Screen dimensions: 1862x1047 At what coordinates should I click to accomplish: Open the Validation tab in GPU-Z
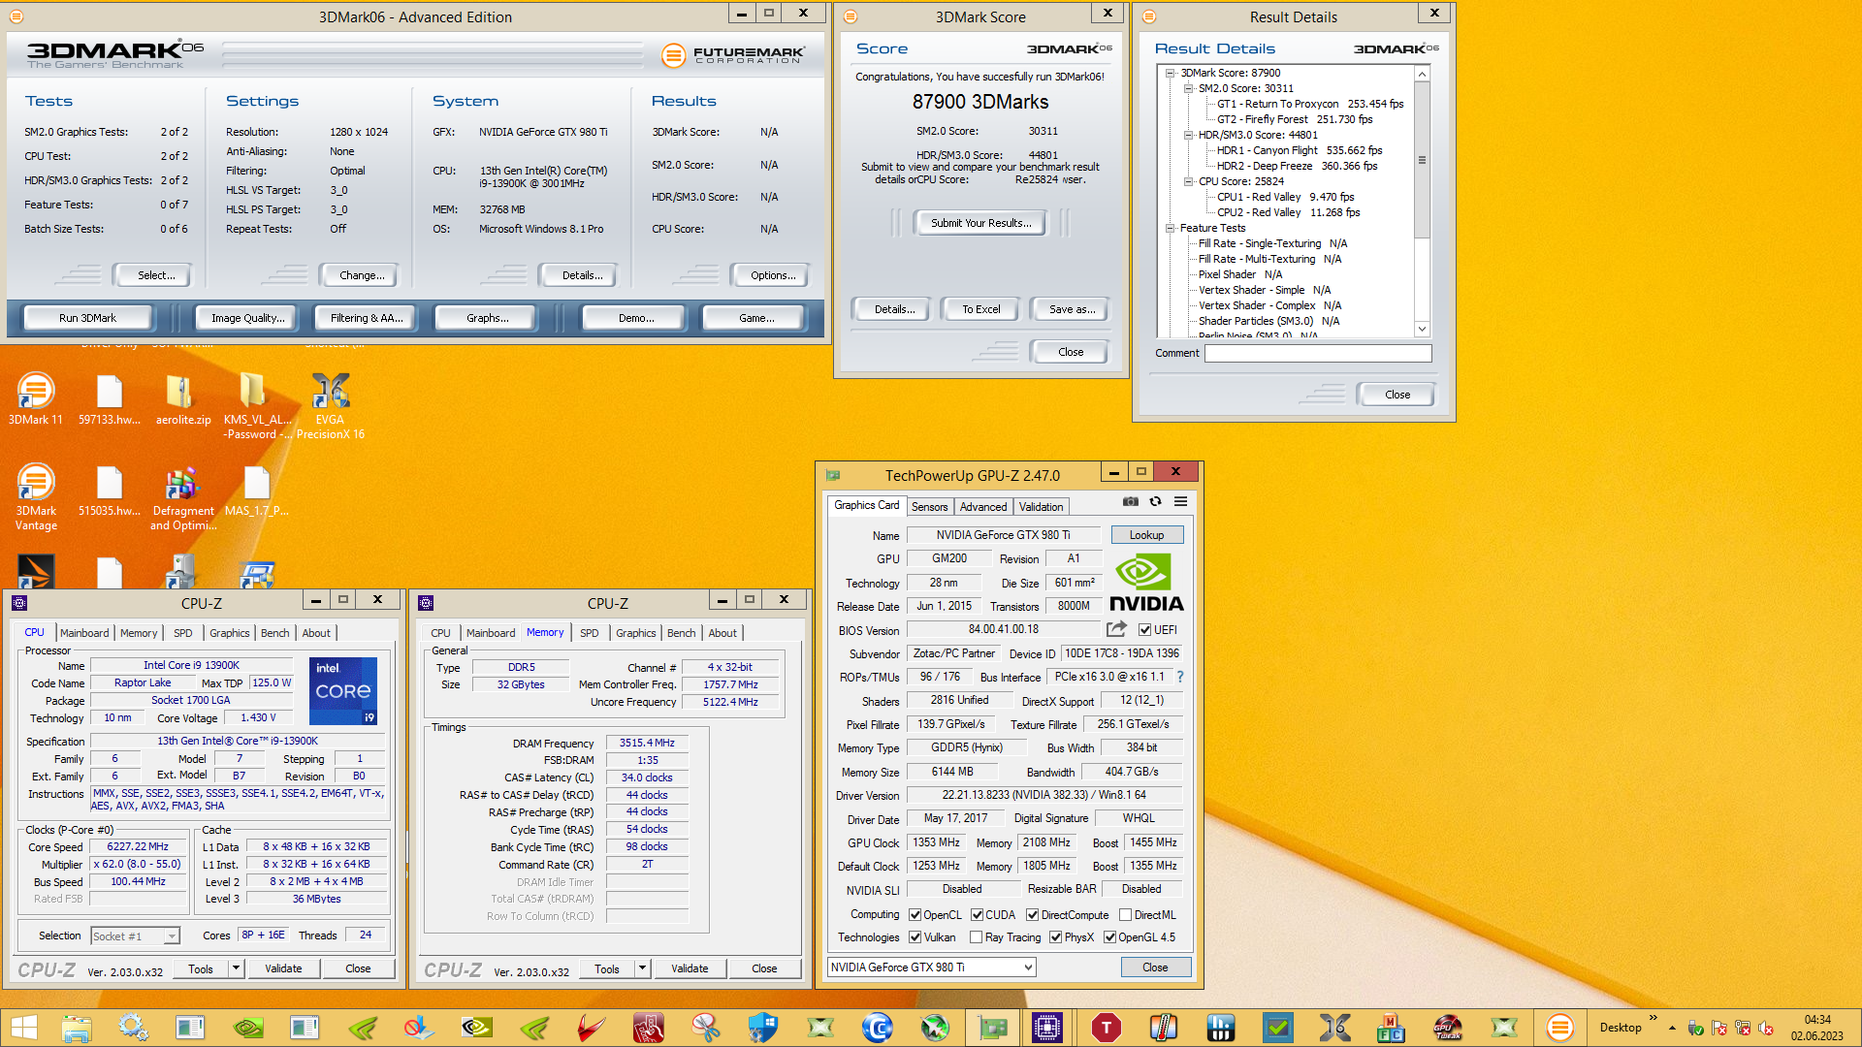pyautogui.click(x=1041, y=506)
